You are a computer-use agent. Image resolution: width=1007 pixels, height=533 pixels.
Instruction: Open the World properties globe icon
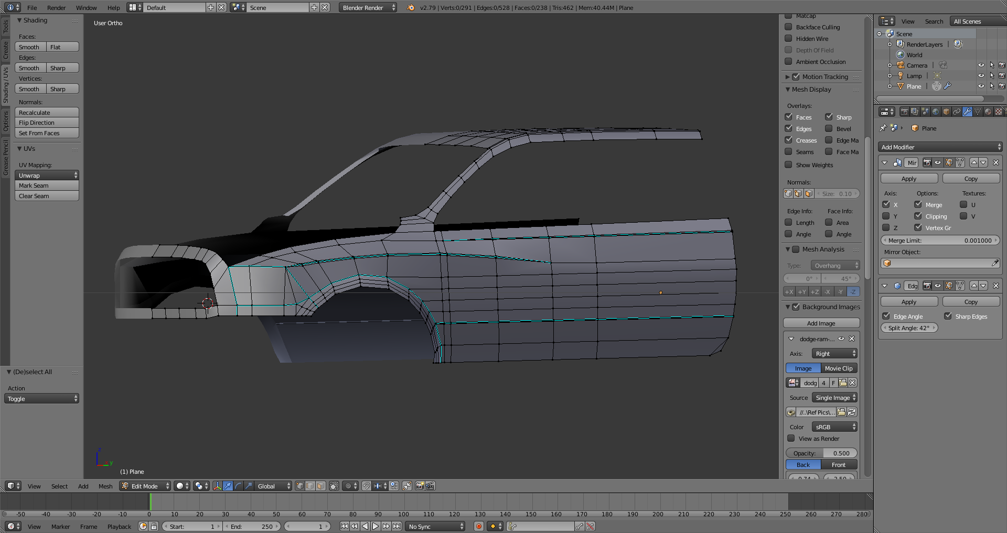(x=936, y=112)
